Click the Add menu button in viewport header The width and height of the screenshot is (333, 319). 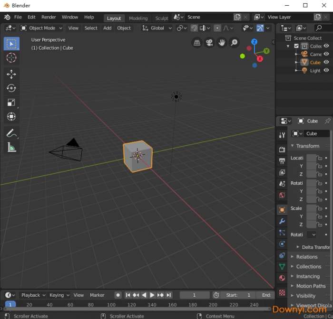click(108, 28)
